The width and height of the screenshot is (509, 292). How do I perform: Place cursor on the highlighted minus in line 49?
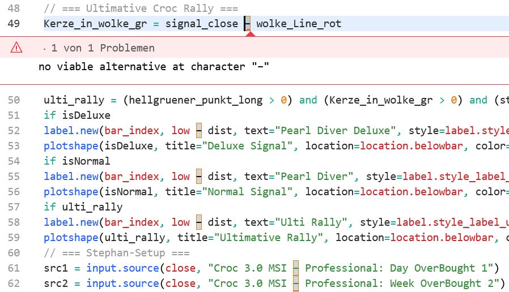pyautogui.click(x=247, y=24)
